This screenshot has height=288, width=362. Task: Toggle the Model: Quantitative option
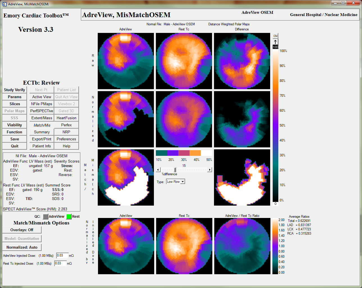click(22, 238)
